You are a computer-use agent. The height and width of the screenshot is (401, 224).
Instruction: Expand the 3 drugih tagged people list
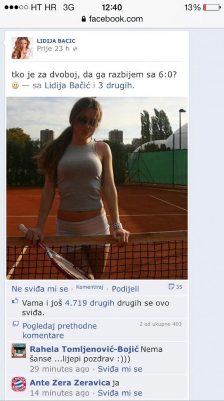116,86
